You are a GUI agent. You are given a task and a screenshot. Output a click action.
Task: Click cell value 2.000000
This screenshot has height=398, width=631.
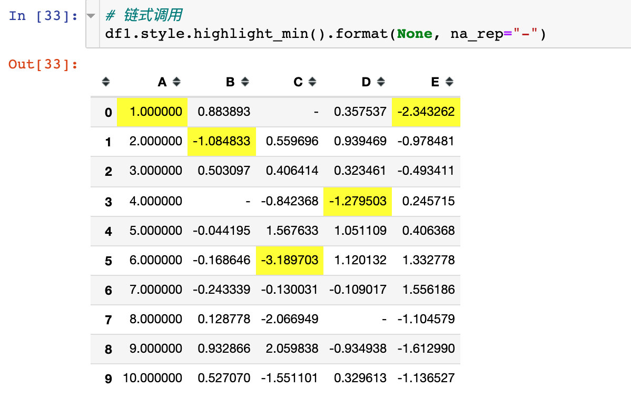pyautogui.click(x=156, y=141)
